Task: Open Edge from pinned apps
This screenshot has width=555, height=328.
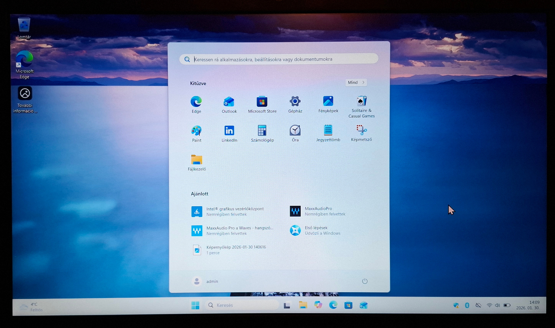Action: tap(196, 105)
